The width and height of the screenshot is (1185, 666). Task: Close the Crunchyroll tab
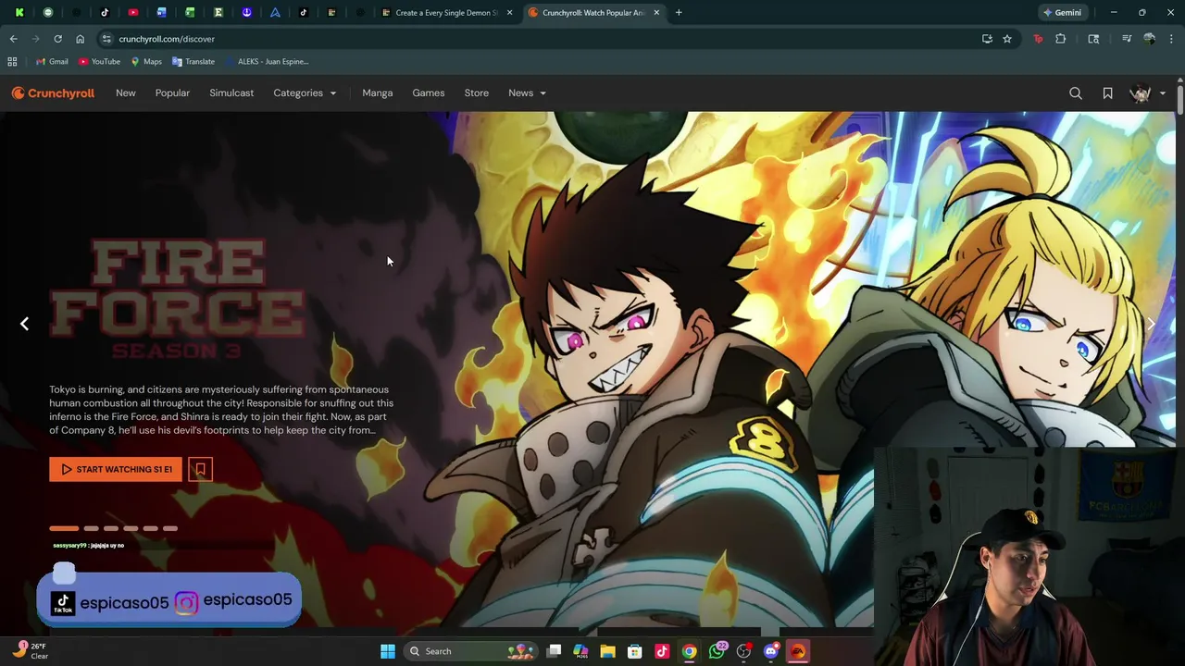click(656, 13)
